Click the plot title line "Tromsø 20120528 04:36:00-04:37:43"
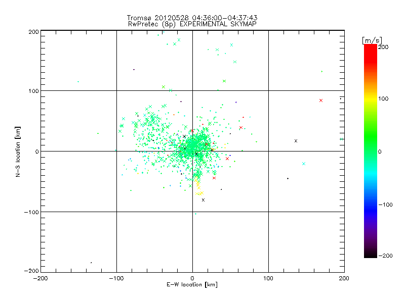This screenshot has height=303, width=405. (x=192, y=18)
